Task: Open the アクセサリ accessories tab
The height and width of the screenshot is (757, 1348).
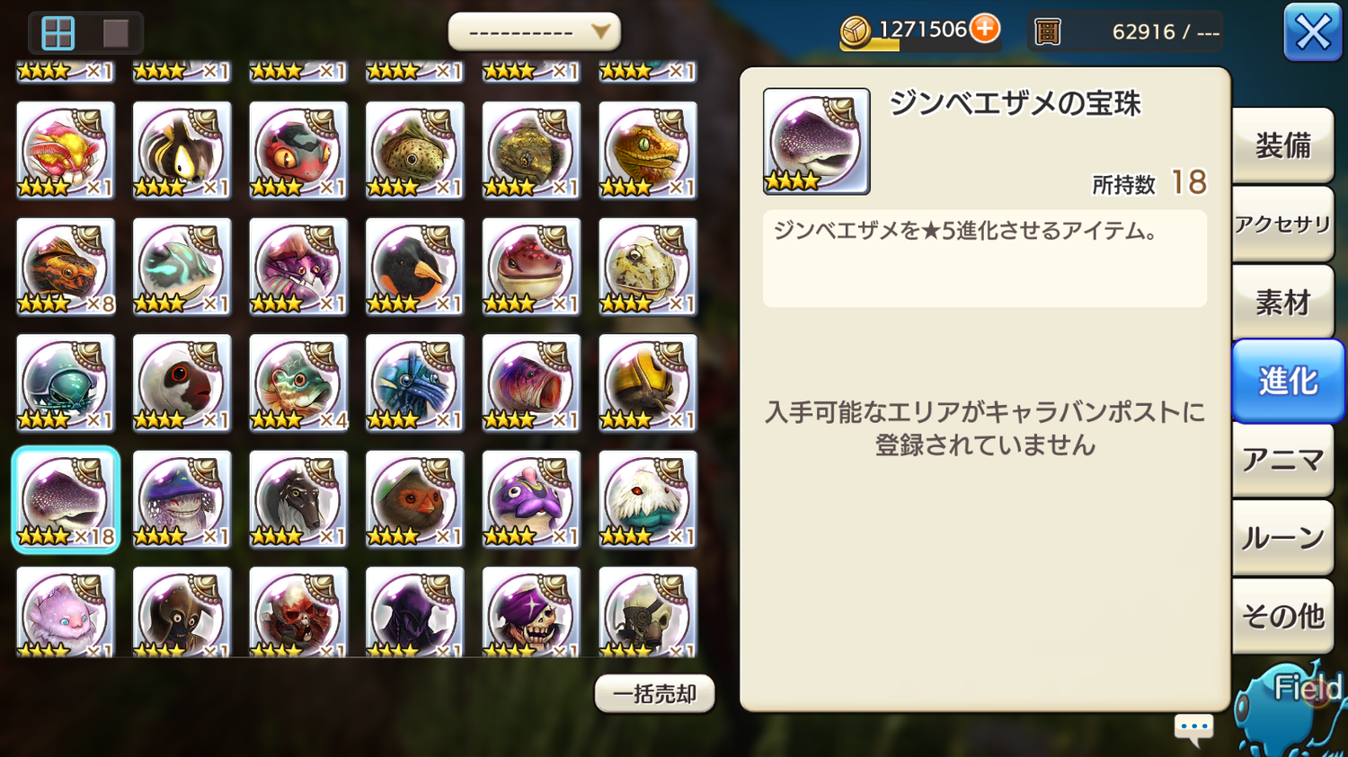Action: point(1282,224)
